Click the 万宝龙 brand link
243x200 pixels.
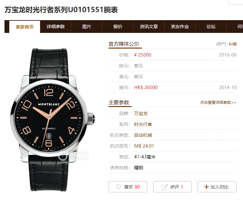click(x=141, y=113)
